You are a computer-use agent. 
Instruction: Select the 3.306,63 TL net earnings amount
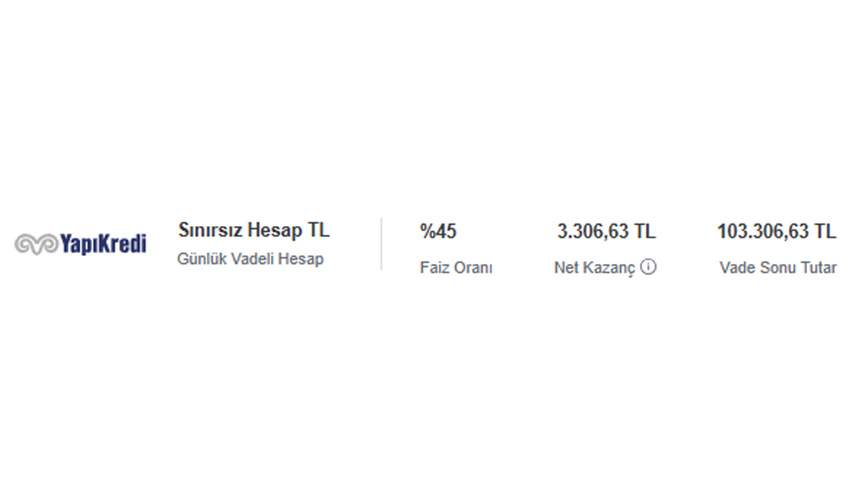pos(606,231)
